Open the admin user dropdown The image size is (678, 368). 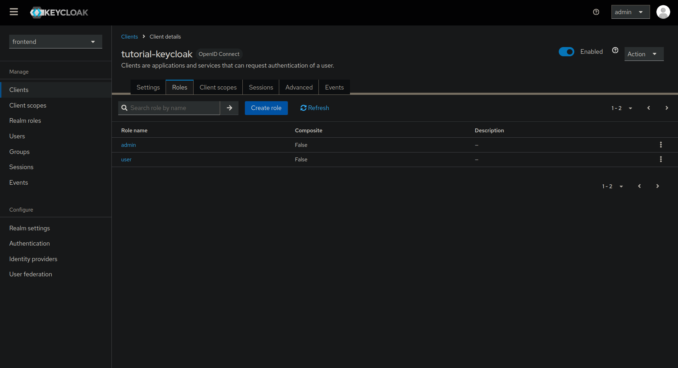pyautogui.click(x=630, y=12)
